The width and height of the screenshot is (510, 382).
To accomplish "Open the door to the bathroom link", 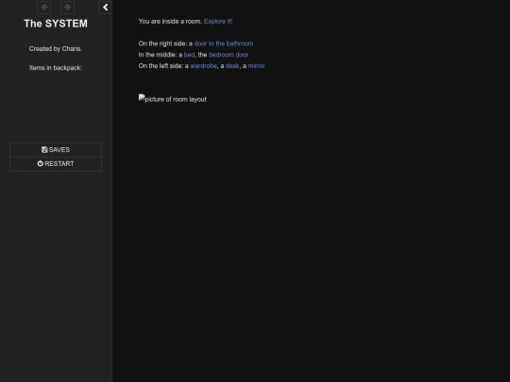I will (224, 43).
